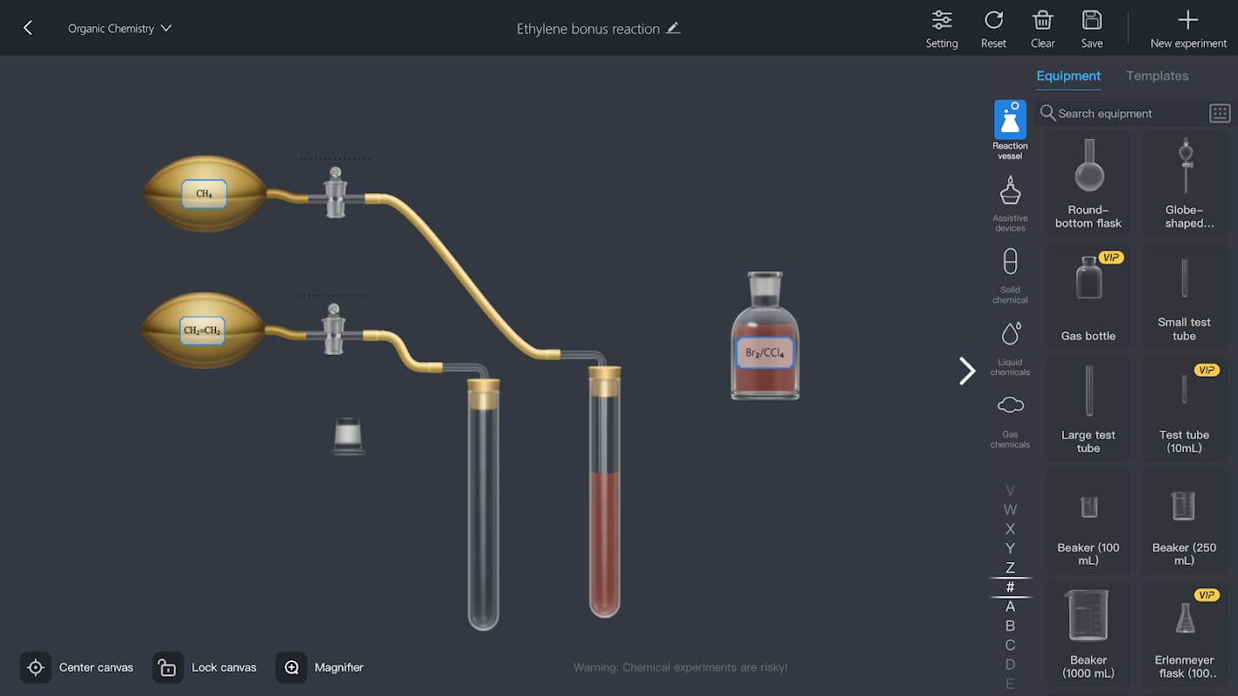The width and height of the screenshot is (1238, 696).
Task: Switch to the Templates tab
Action: [x=1157, y=76]
